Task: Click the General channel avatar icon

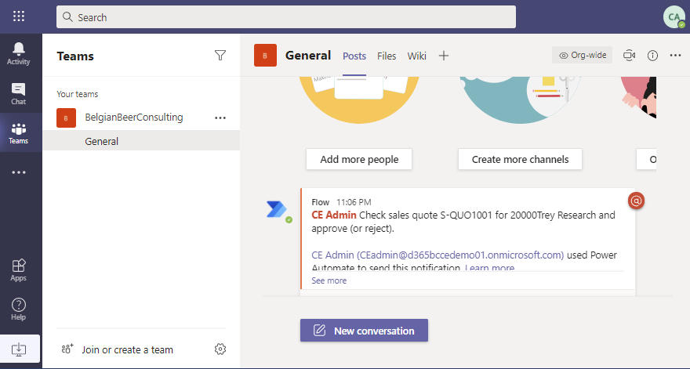Action: tap(265, 56)
